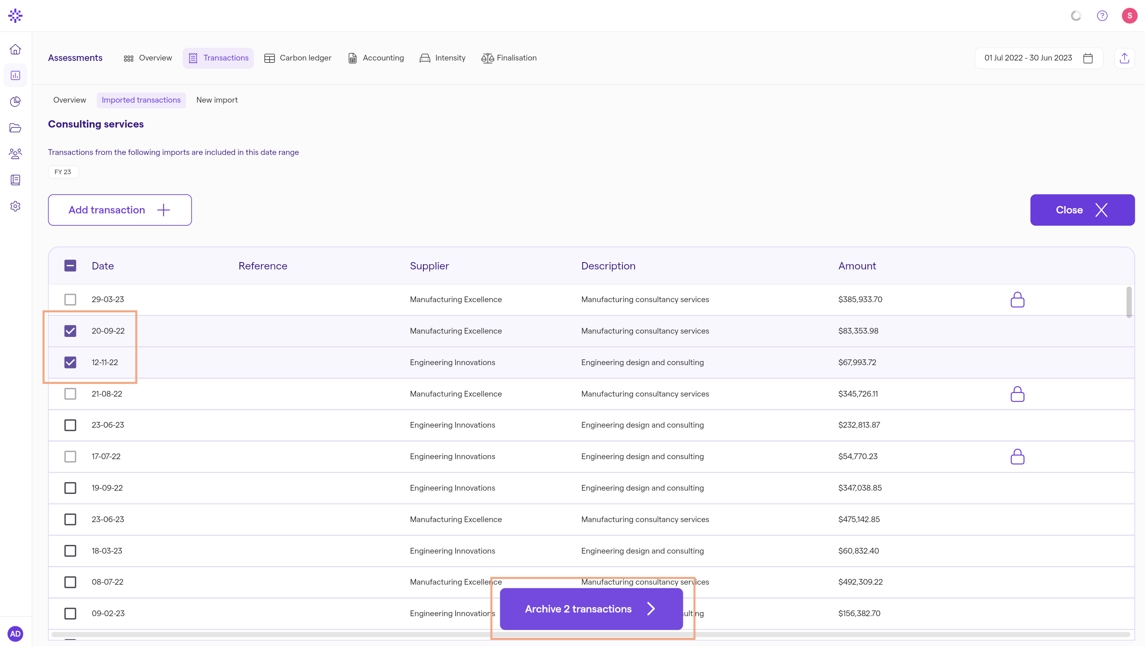Tick checkbox for 23-06-23 Engineering Innovations row
Viewport: 1145px width, 646px height.
[x=70, y=425]
